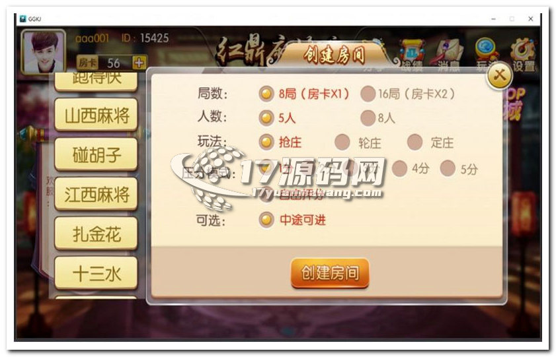Screen dimensions: 556x357
Task: Select 4分 bet score option
Action: click(411, 169)
